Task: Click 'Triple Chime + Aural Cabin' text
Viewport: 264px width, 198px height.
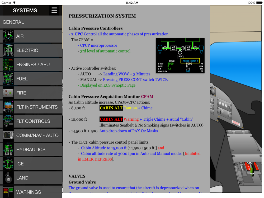Action: click(x=168, y=119)
